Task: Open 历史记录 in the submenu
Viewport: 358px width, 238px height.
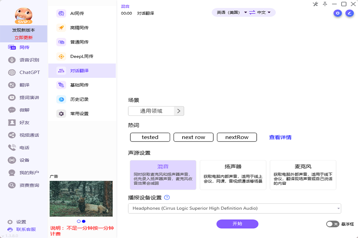Action: 79,99
